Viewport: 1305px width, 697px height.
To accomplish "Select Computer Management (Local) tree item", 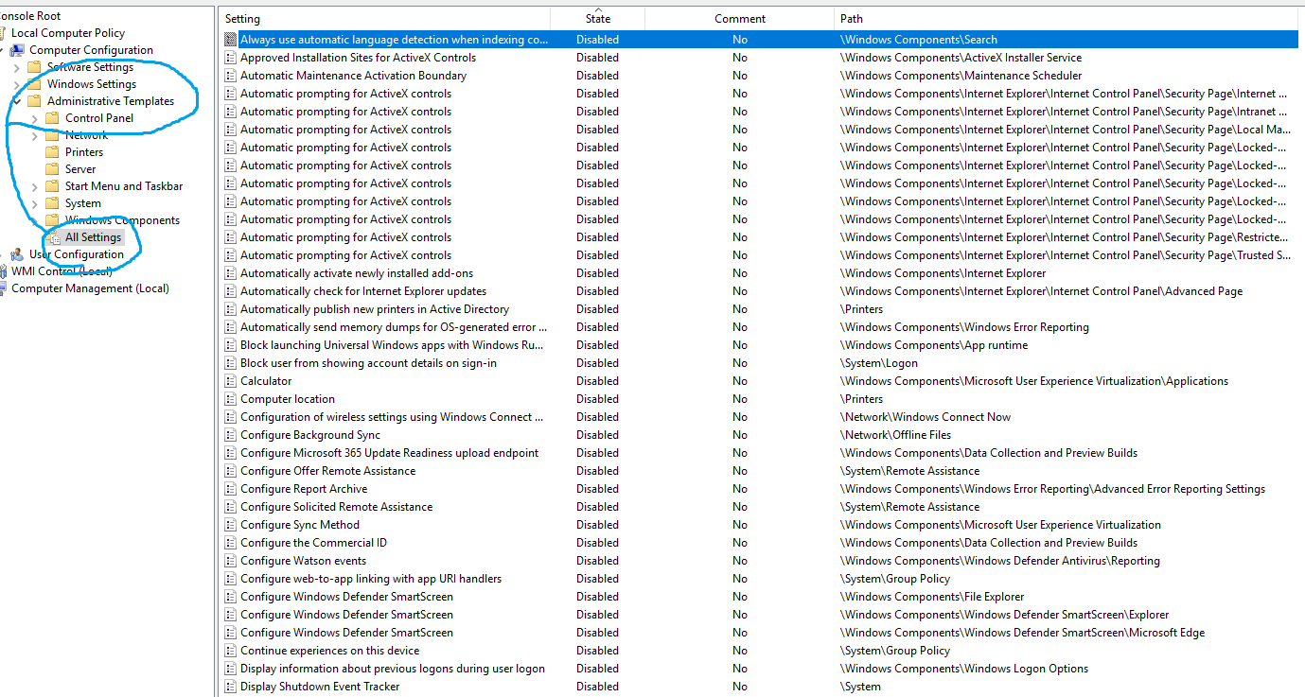I will 90,288.
